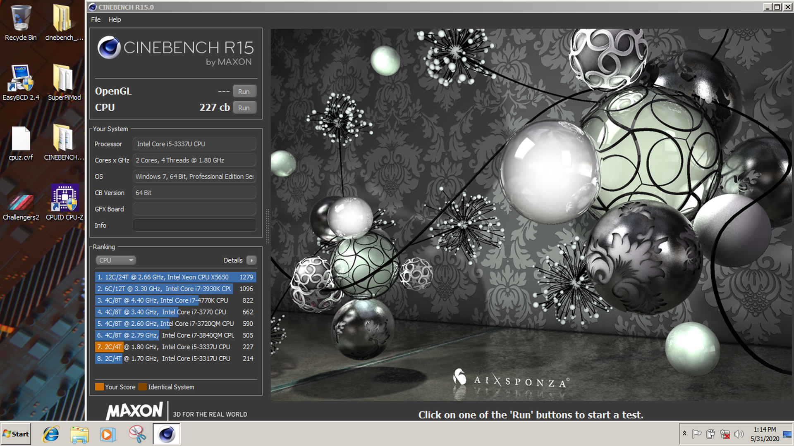Click the panel splitter handle
794x446 pixels.
point(267,227)
